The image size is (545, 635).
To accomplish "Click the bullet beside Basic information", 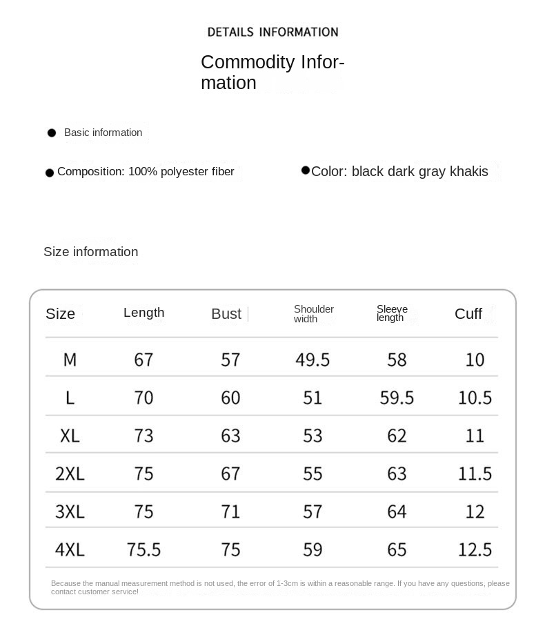I will [x=52, y=133].
